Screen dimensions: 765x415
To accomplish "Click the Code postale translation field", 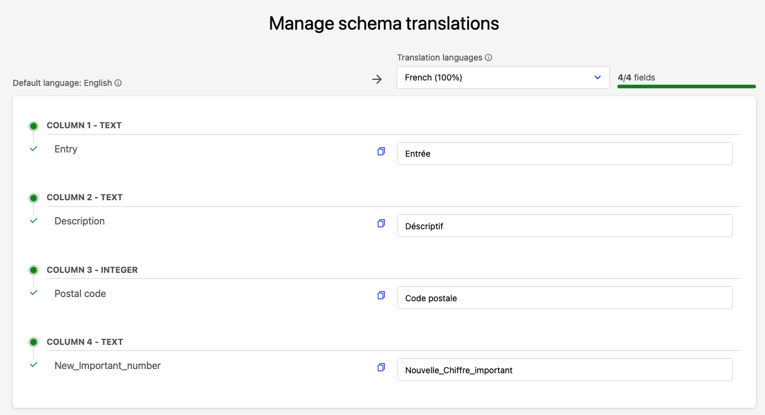I will click(564, 298).
